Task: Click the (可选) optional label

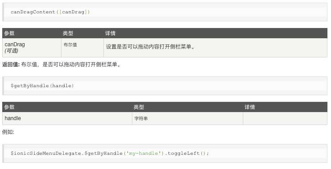Action: tap(12, 51)
